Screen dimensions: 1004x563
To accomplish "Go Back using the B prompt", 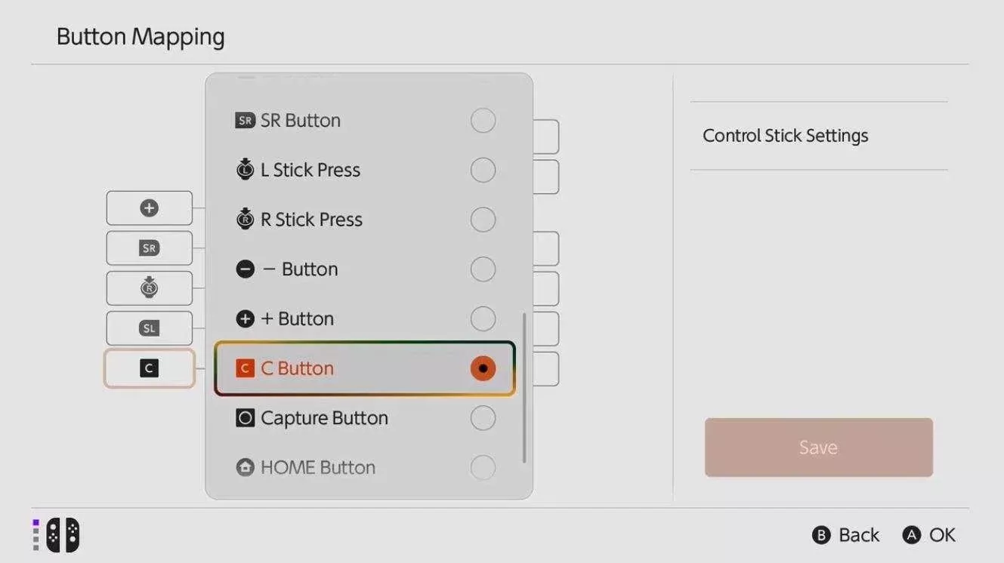I will pyautogui.click(x=845, y=535).
